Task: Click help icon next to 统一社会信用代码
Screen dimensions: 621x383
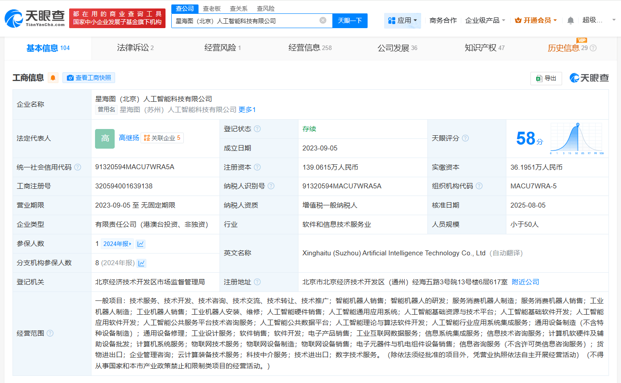Action: click(78, 167)
